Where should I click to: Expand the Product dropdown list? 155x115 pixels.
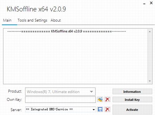(x=91, y=92)
